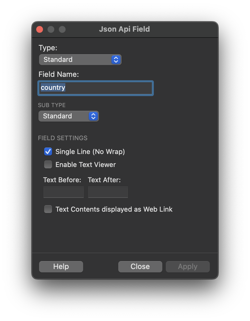This screenshot has height=321, width=250.
Task: Enable the Text Viewer checkbox
Action: click(x=48, y=165)
